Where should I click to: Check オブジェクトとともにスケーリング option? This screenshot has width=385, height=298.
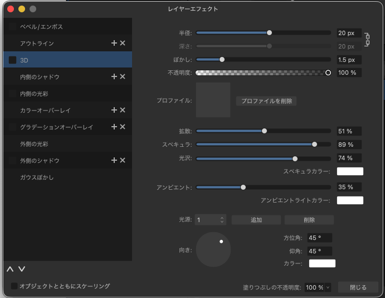(x=14, y=286)
